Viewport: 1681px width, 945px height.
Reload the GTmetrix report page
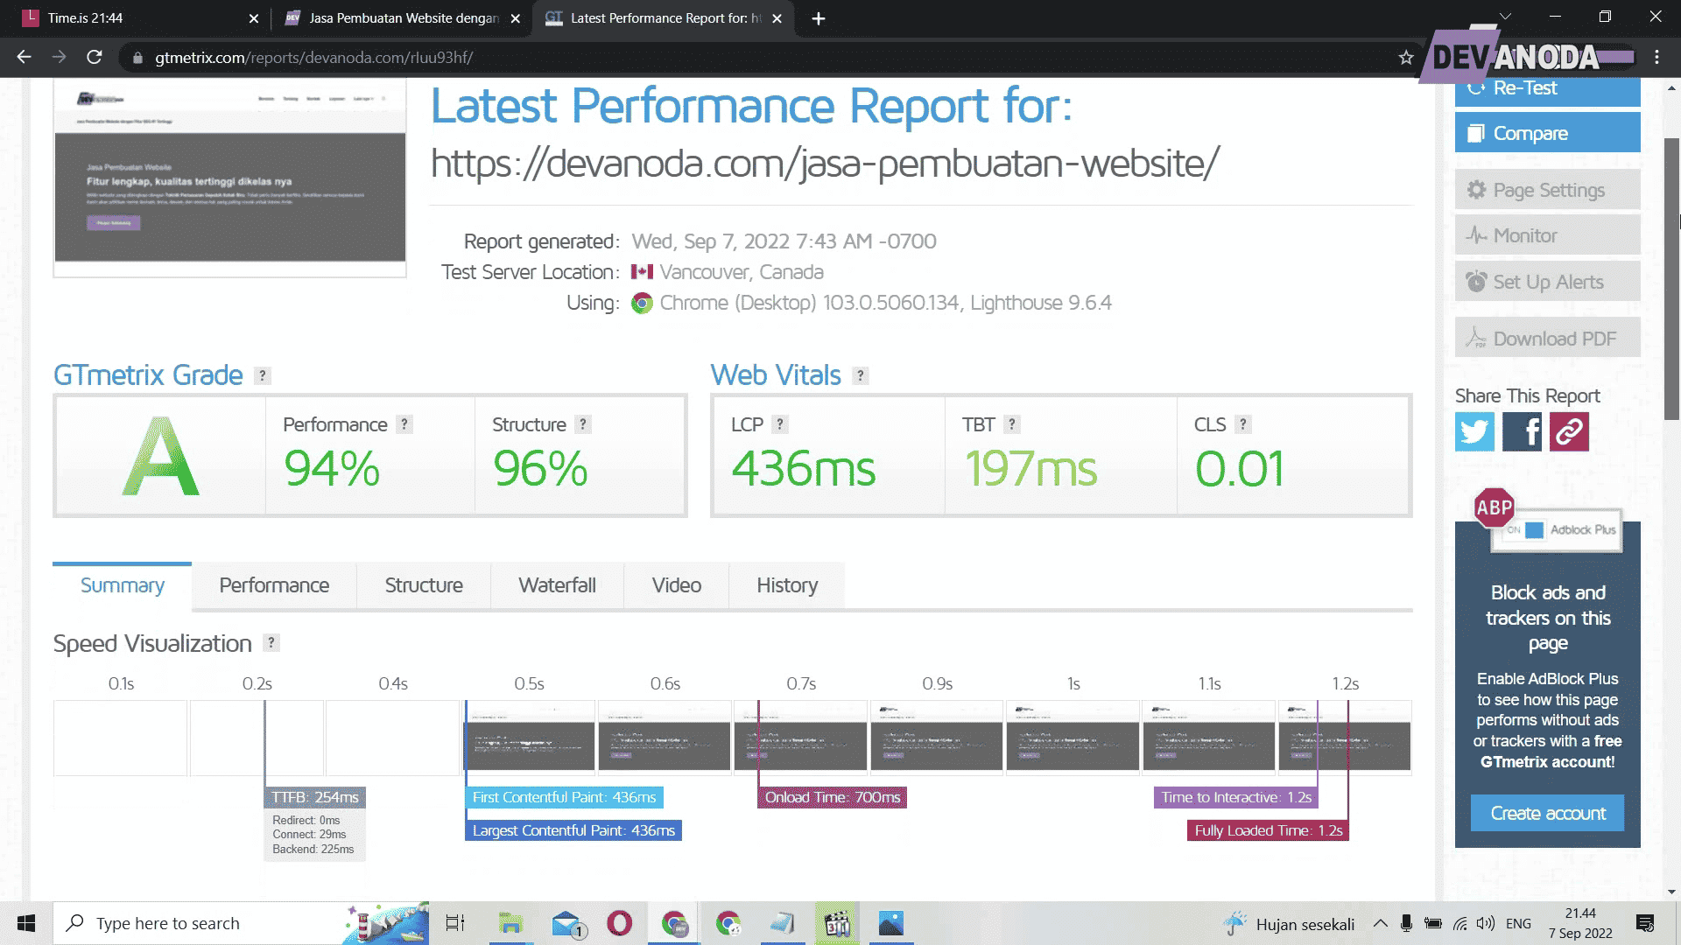pyautogui.click(x=95, y=57)
